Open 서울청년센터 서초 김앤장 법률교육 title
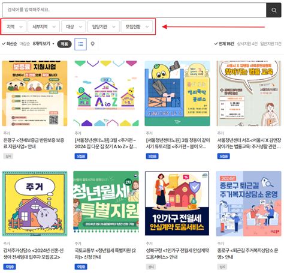 (249, 143)
